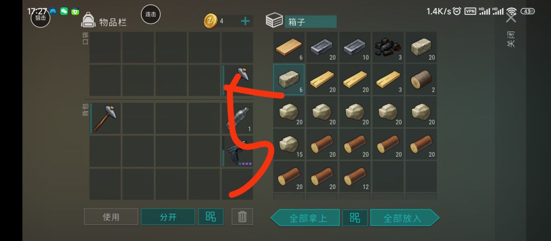
Task: Click 全部放入 to put everything in
Action: click(405, 218)
